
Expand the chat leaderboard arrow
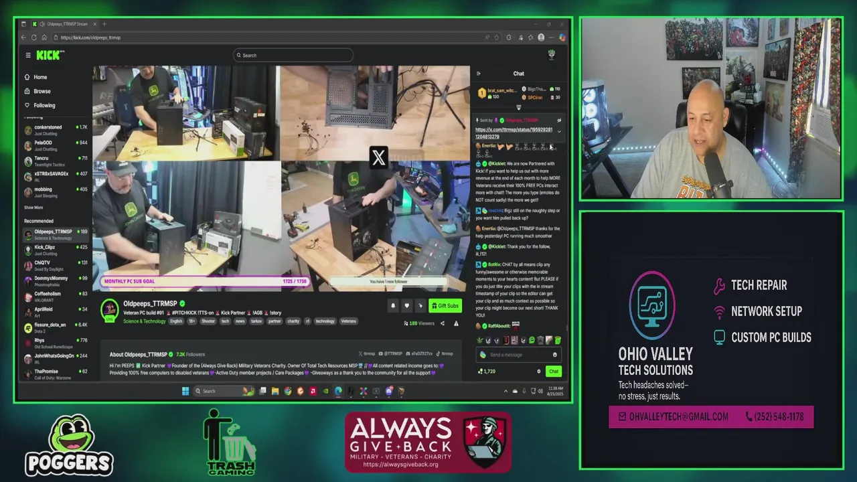(518, 107)
